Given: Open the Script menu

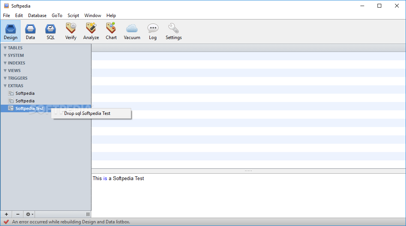Looking at the screenshot, I should (73, 16).
